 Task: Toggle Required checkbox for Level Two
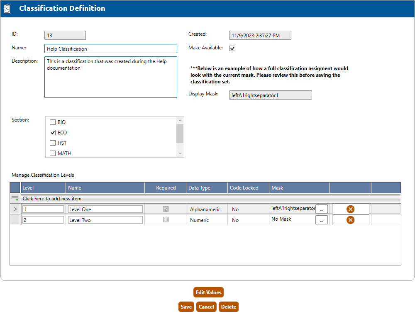click(x=166, y=220)
